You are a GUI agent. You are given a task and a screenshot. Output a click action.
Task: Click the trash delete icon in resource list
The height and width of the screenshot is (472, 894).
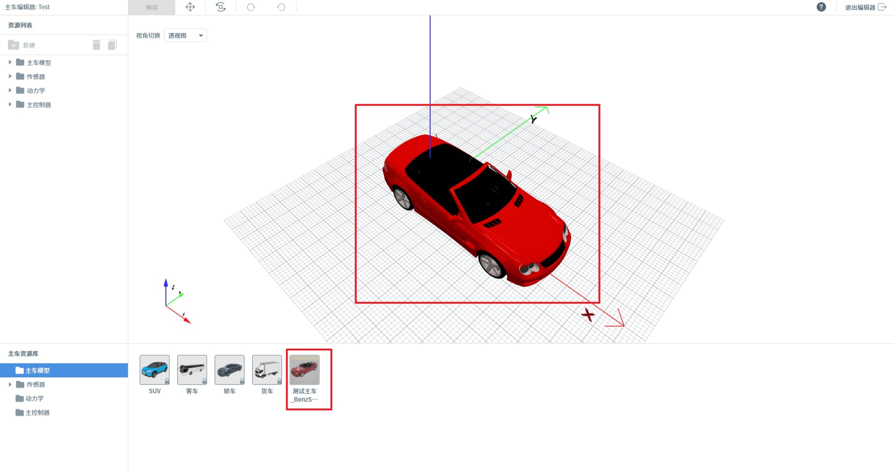click(x=97, y=45)
